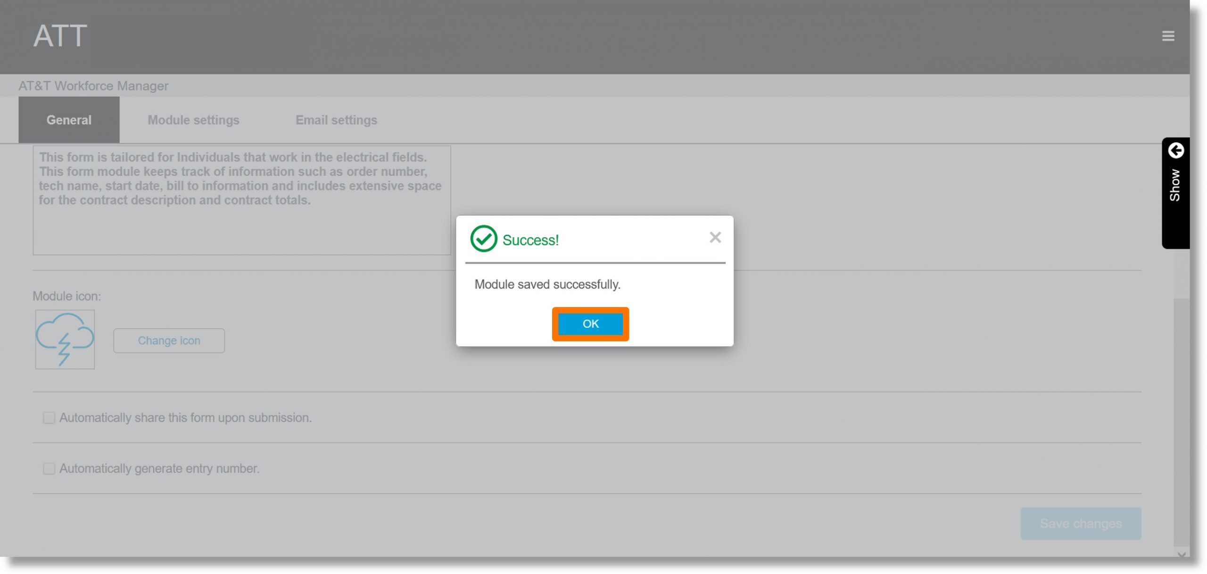
Task: Open the Module settings tab
Action: [194, 119]
